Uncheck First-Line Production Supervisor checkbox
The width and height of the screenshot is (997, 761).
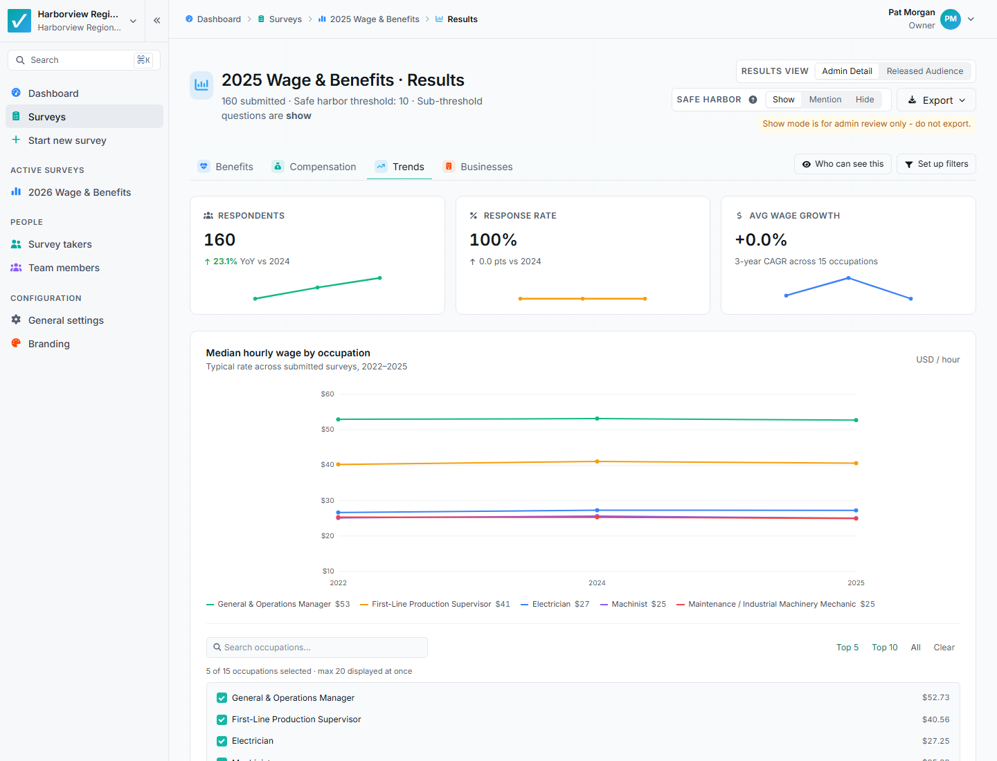pos(222,719)
